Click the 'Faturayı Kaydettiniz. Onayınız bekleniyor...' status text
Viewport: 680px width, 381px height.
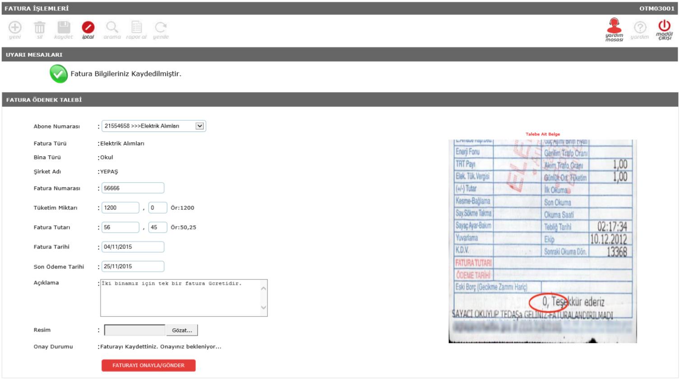161,347
